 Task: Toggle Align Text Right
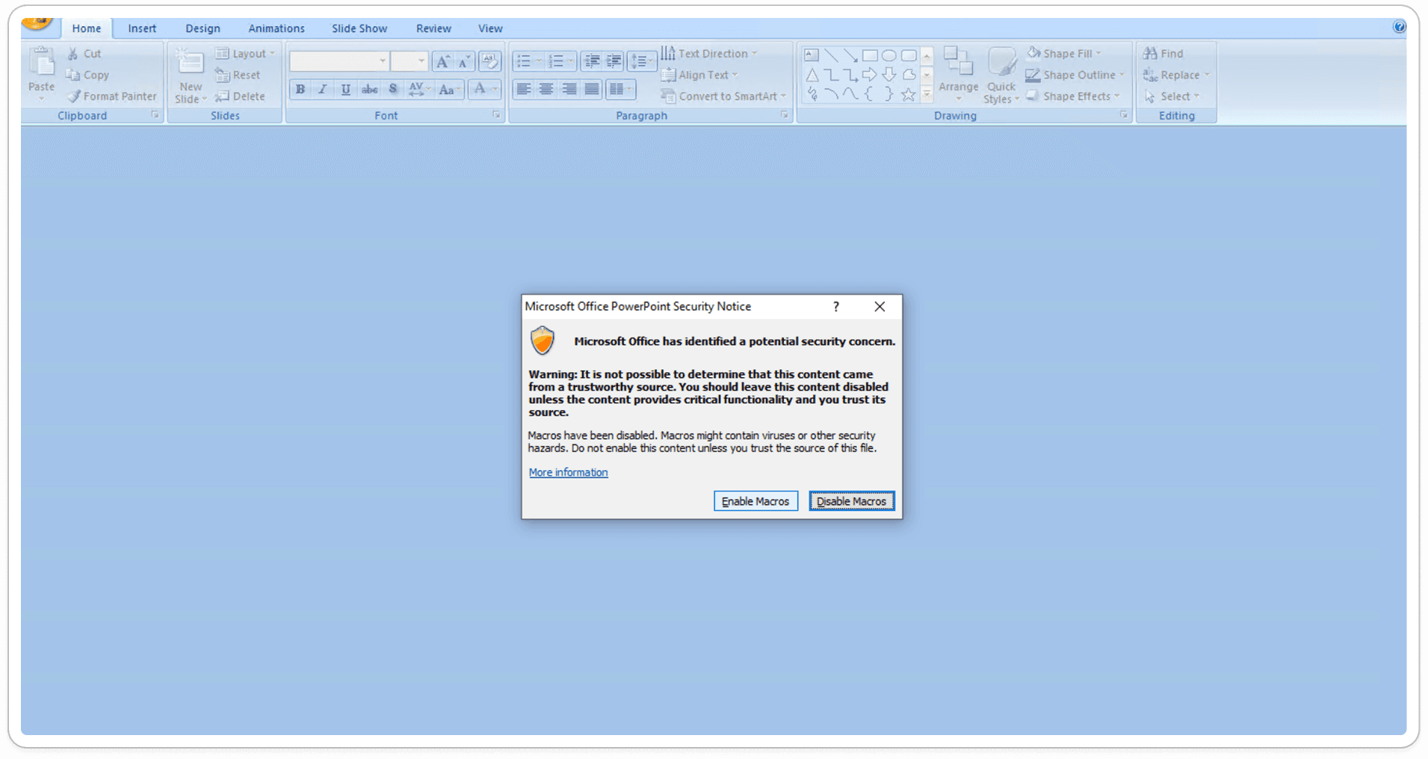point(569,90)
